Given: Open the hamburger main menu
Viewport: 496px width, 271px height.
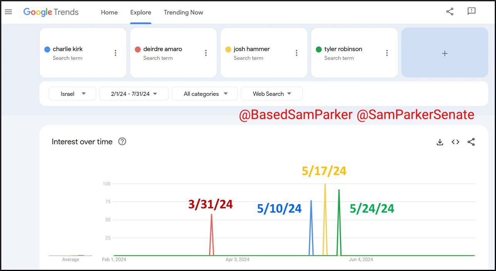Looking at the screenshot, I should click(x=8, y=12).
